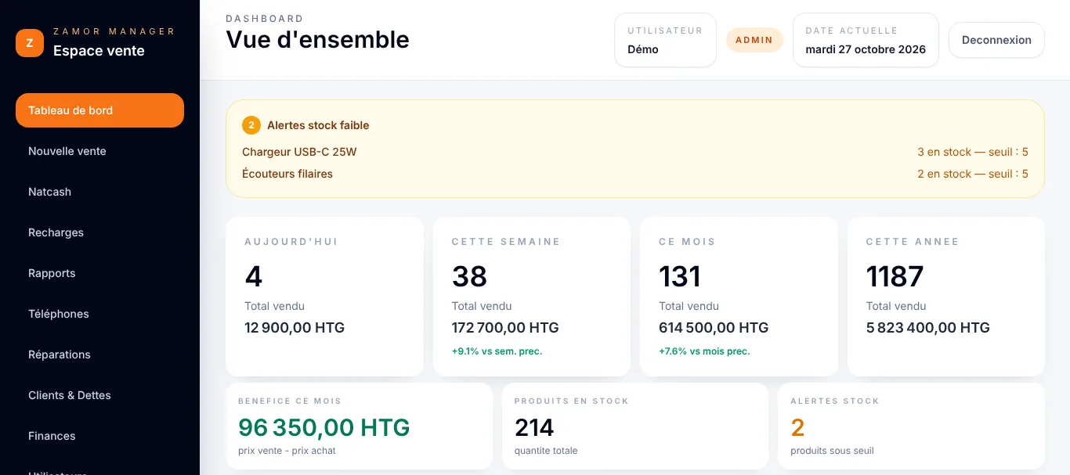This screenshot has height=475, width=1070.
Task: Click '3 en stock — seuil : 5'
Action: 973,152
